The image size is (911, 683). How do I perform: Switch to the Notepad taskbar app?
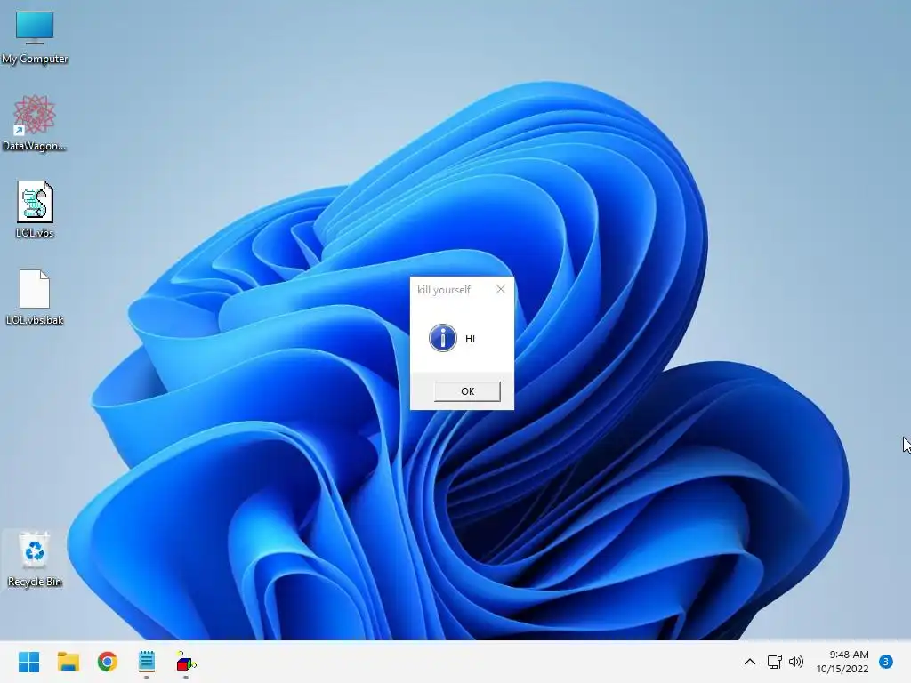coord(147,662)
